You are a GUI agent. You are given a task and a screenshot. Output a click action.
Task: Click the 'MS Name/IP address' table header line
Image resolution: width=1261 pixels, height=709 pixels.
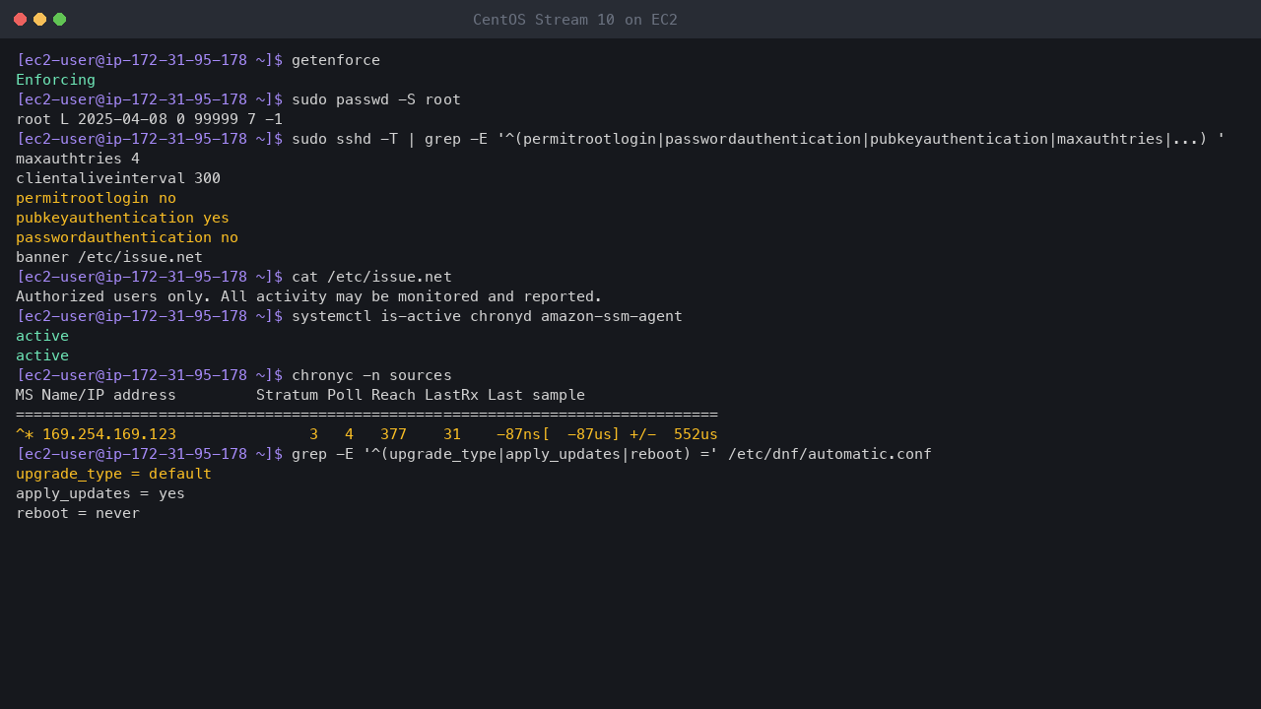[300, 395]
